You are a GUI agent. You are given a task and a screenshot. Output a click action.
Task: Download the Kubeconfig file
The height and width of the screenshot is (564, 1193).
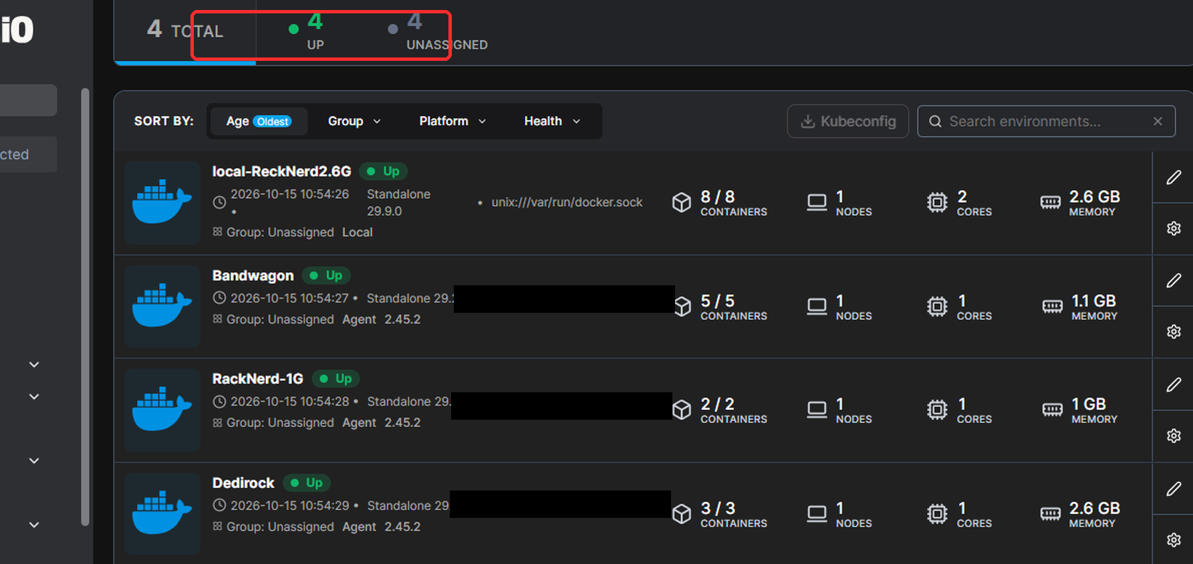pos(847,121)
